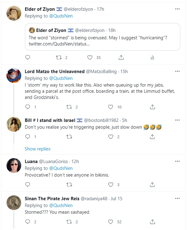The height and width of the screenshot is (230, 188).
Task: Like Elder of Ziyon's tweet
Action: pos(90,57)
